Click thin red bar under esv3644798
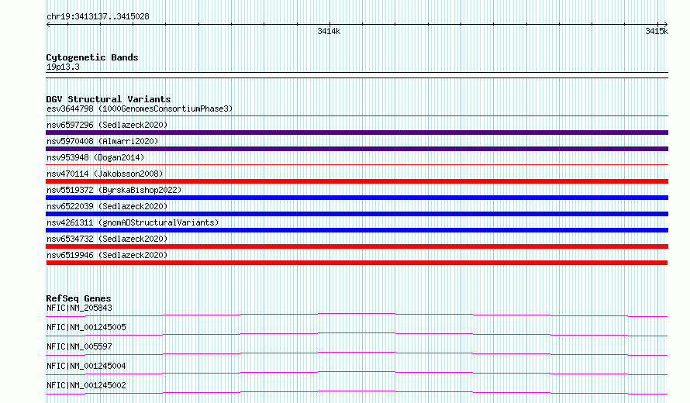Viewport: 690px width, 403px height. [x=357, y=116]
